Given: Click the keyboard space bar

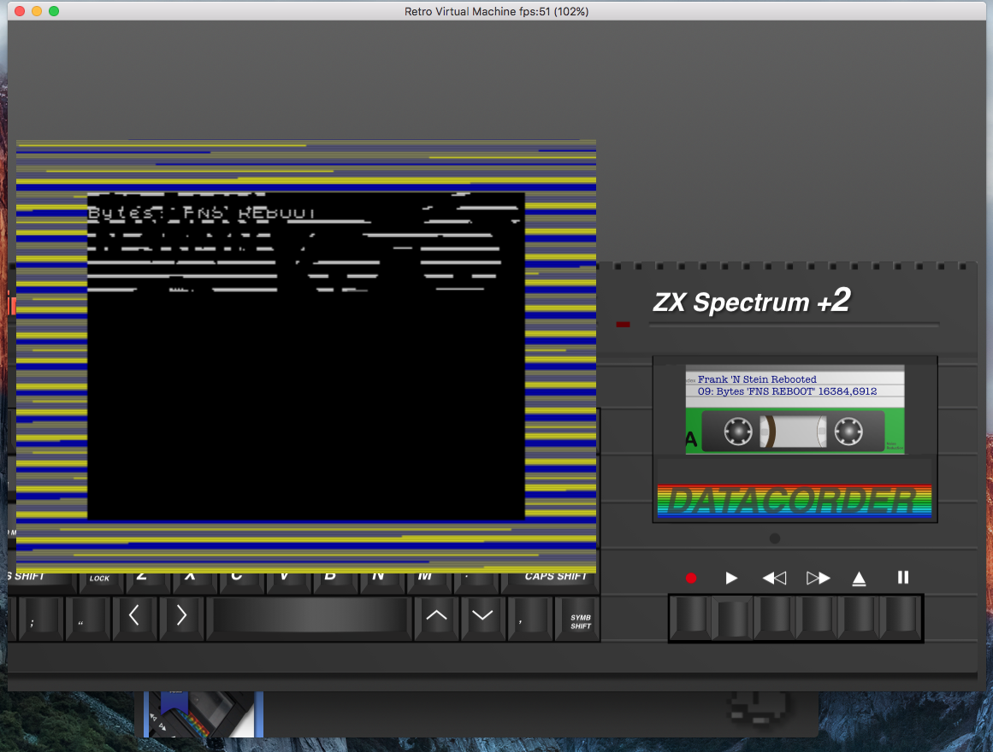Looking at the screenshot, I should click(x=309, y=616).
